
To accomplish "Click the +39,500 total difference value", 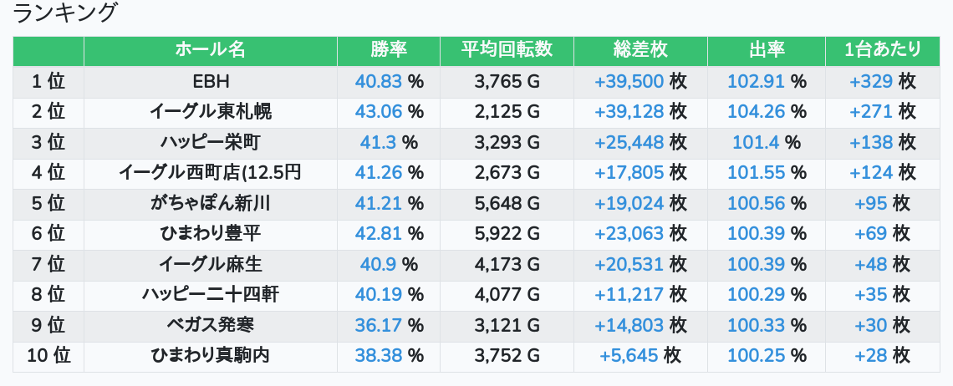I will (629, 81).
